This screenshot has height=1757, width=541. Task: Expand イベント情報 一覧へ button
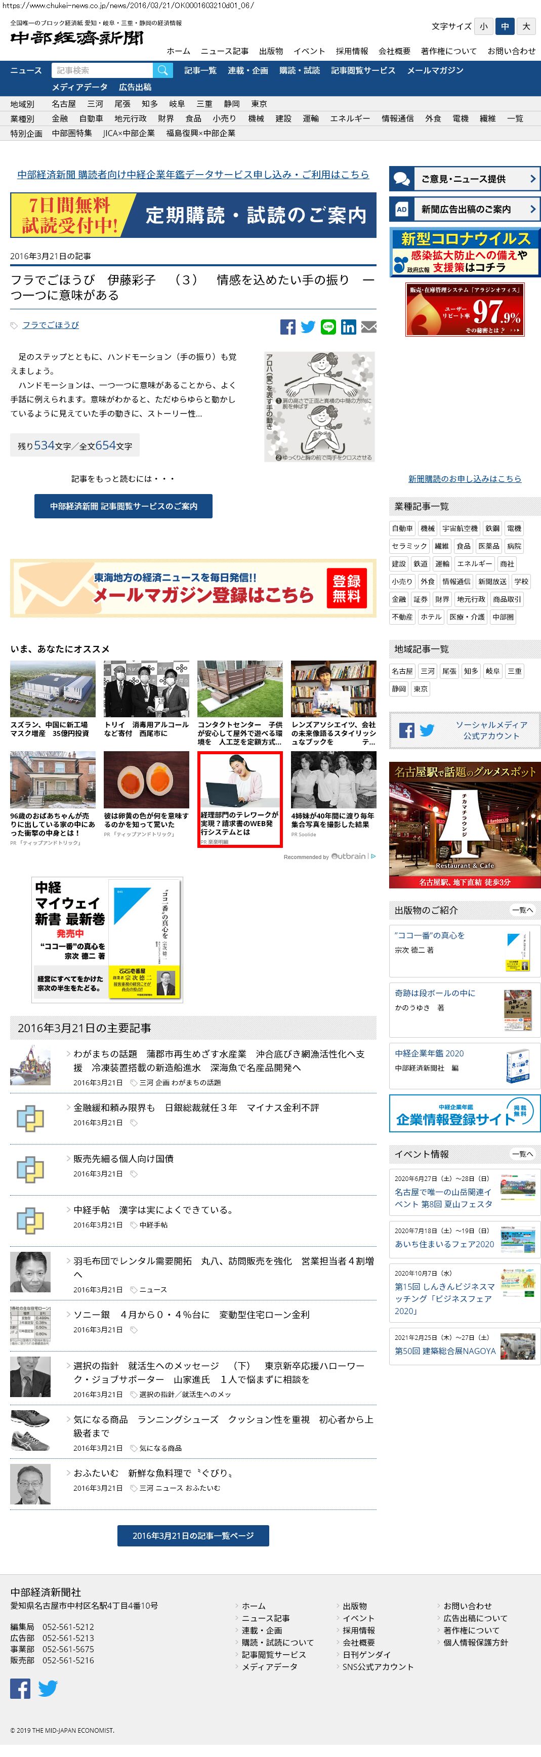523,1154
